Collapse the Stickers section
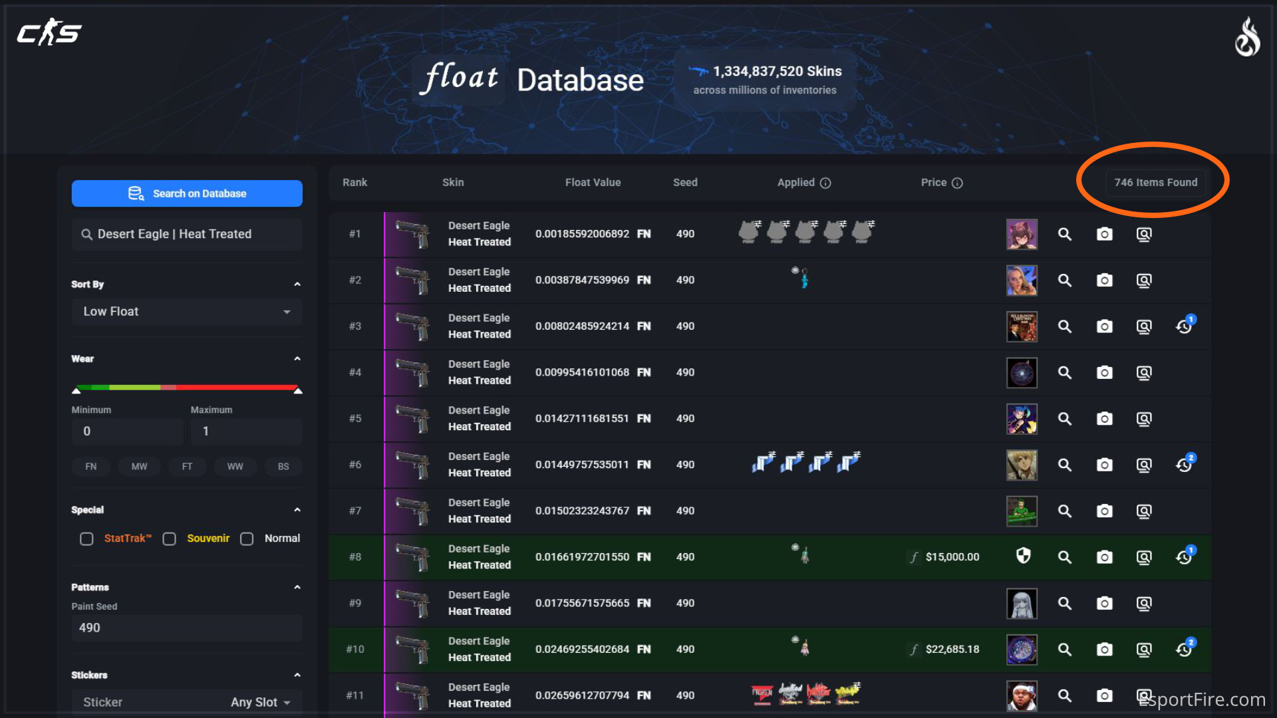1277x718 pixels. click(x=297, y=675)
